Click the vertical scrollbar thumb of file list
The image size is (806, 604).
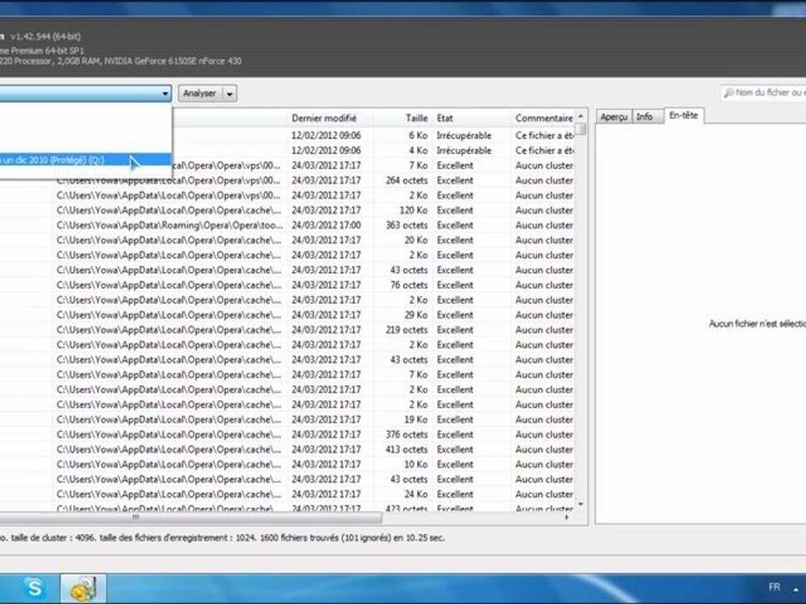pyautogui.click(x=581, y=128)
